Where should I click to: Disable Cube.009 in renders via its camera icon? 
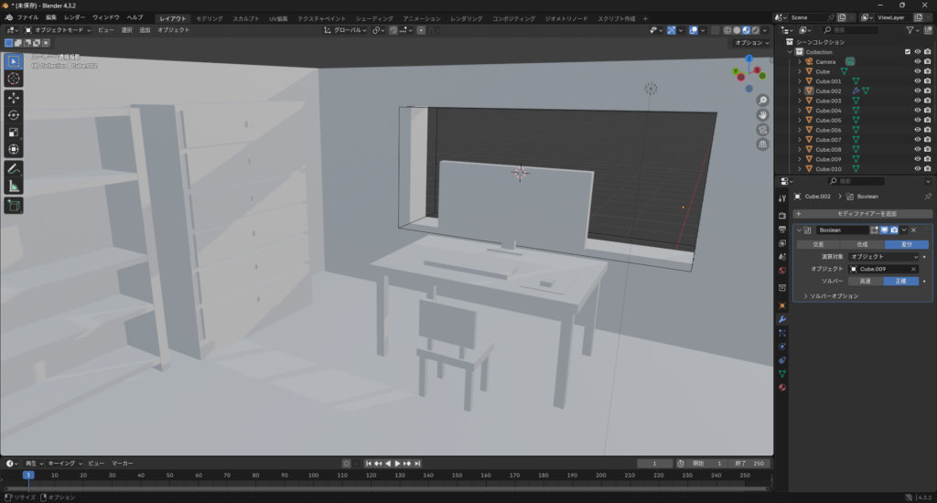(x=928, y=159)
